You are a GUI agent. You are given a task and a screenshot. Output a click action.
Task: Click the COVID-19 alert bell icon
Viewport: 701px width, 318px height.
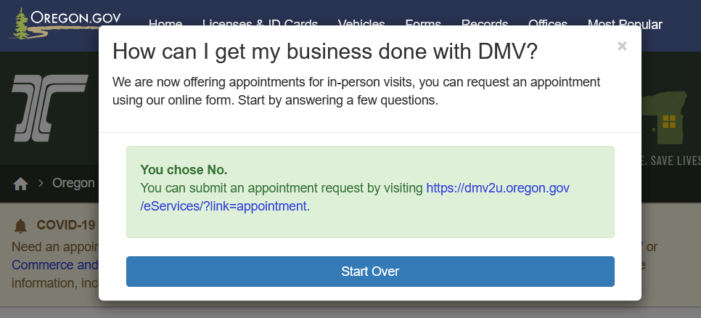21,226
